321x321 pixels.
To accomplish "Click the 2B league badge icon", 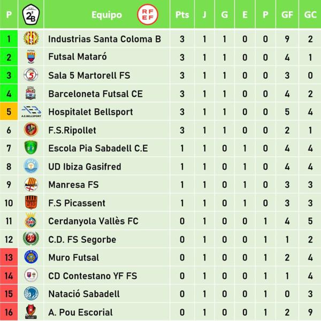I will click(30, 14).
